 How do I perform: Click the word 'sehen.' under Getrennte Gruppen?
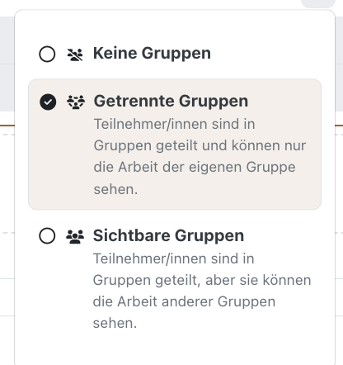point(115,189)
